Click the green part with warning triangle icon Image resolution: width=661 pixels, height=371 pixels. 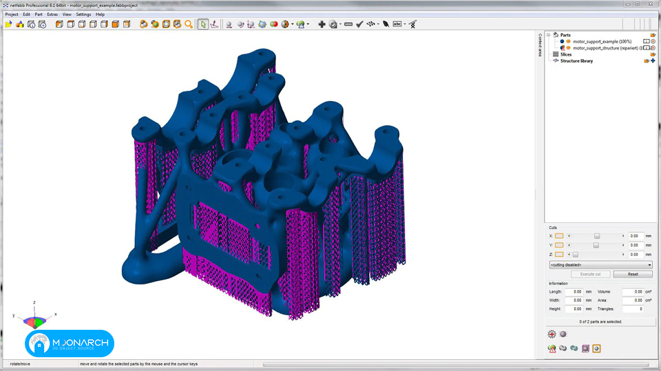click(552, 348)
